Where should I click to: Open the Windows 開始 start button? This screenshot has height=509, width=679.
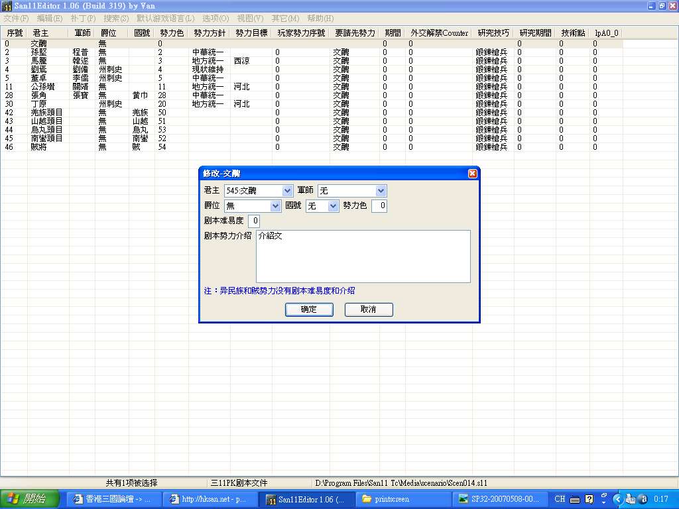pos(29,499)
